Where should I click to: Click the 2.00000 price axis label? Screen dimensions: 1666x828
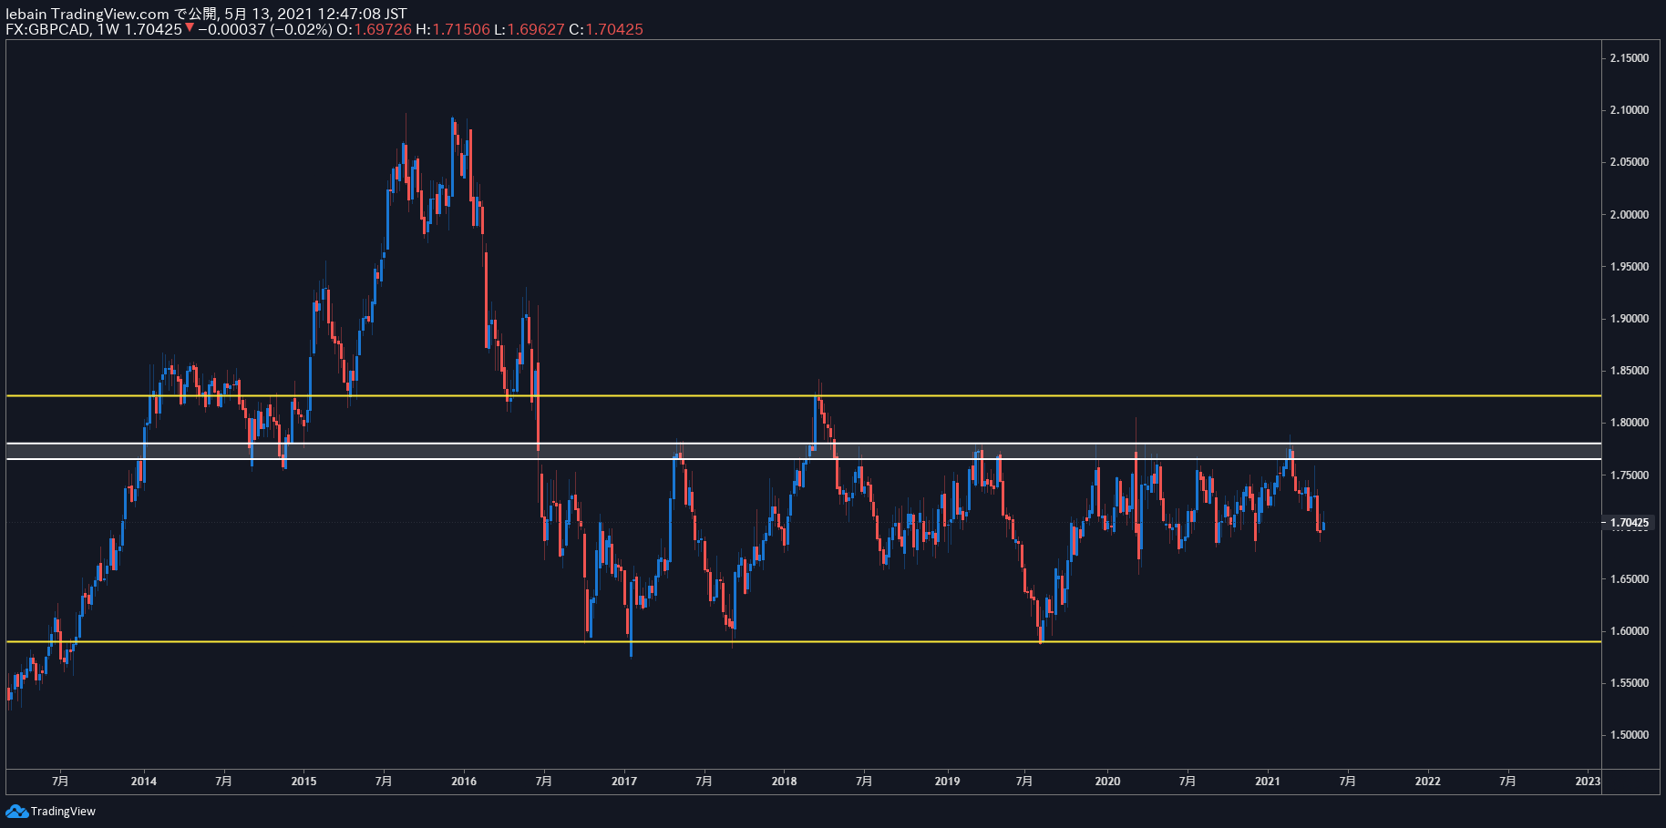click(1629, 215)
